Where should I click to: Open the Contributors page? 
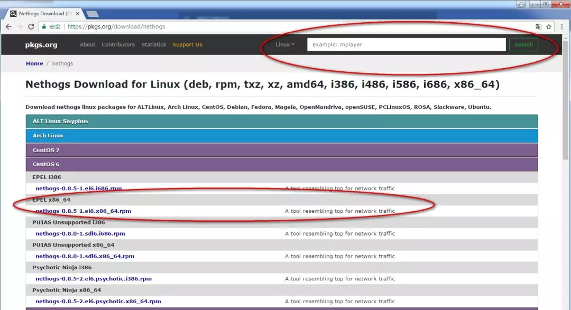[118, 44]
